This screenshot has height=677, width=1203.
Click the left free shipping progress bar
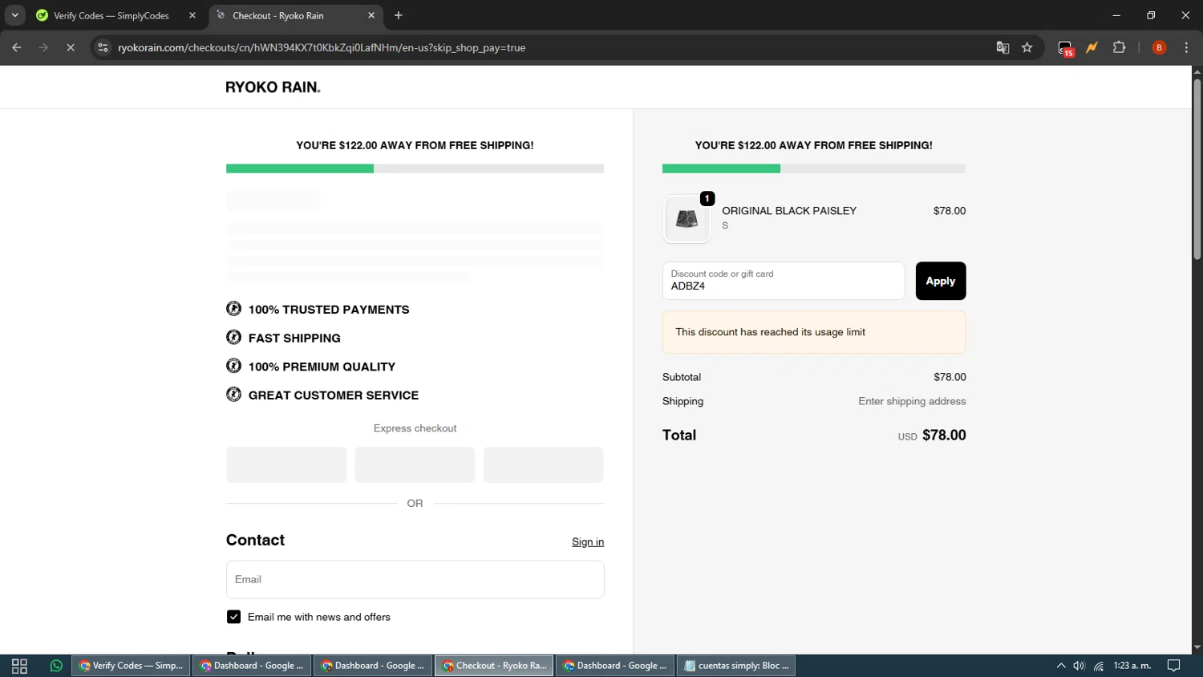[415, 168]
